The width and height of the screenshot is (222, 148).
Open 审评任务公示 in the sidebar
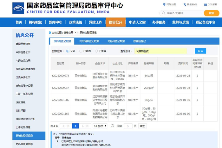click(23, 52)
